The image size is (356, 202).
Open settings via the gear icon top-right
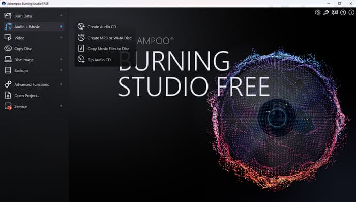pos(318,12)
